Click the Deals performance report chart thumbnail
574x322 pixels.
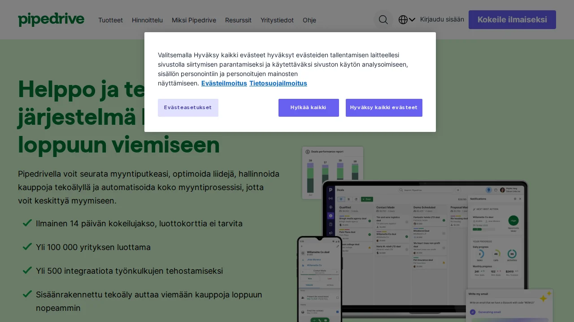(333, 173)
